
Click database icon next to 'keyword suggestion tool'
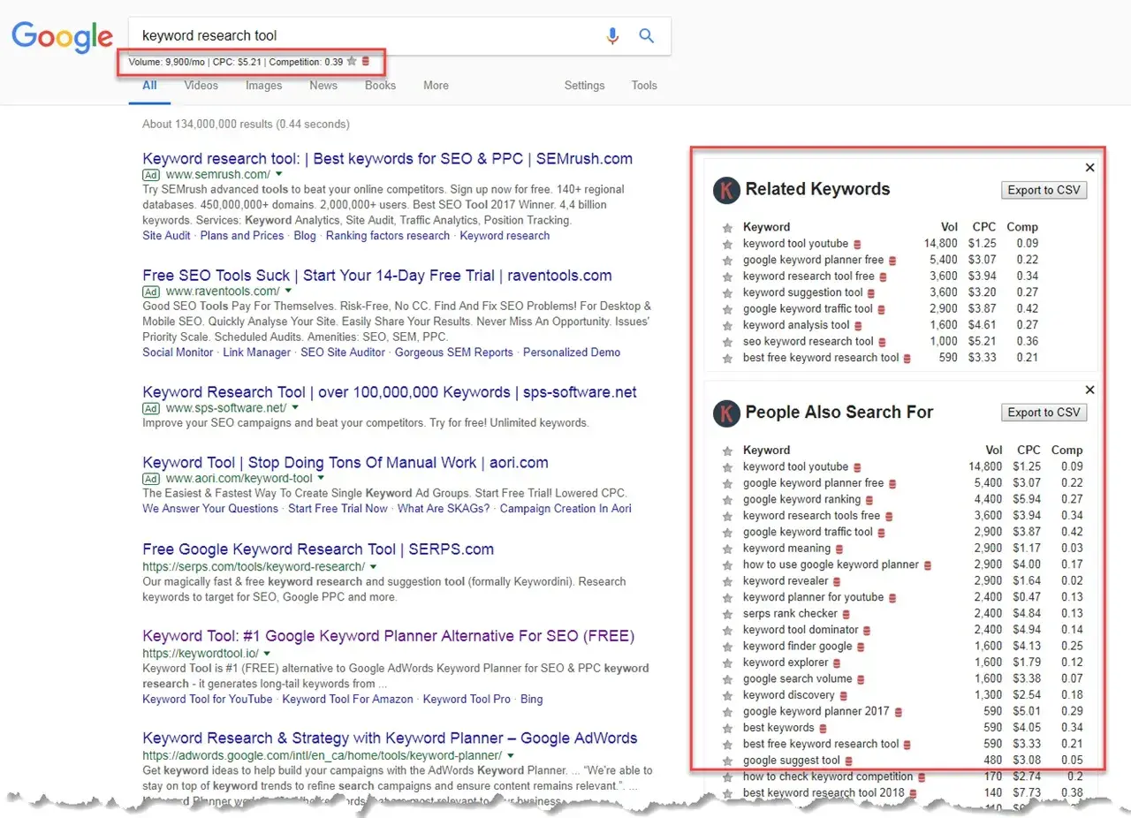[871, 293]
